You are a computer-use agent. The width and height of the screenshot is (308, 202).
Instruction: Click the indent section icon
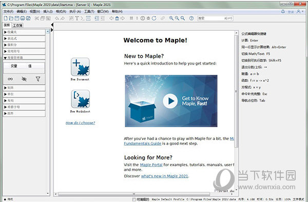(x=97, y=18)
